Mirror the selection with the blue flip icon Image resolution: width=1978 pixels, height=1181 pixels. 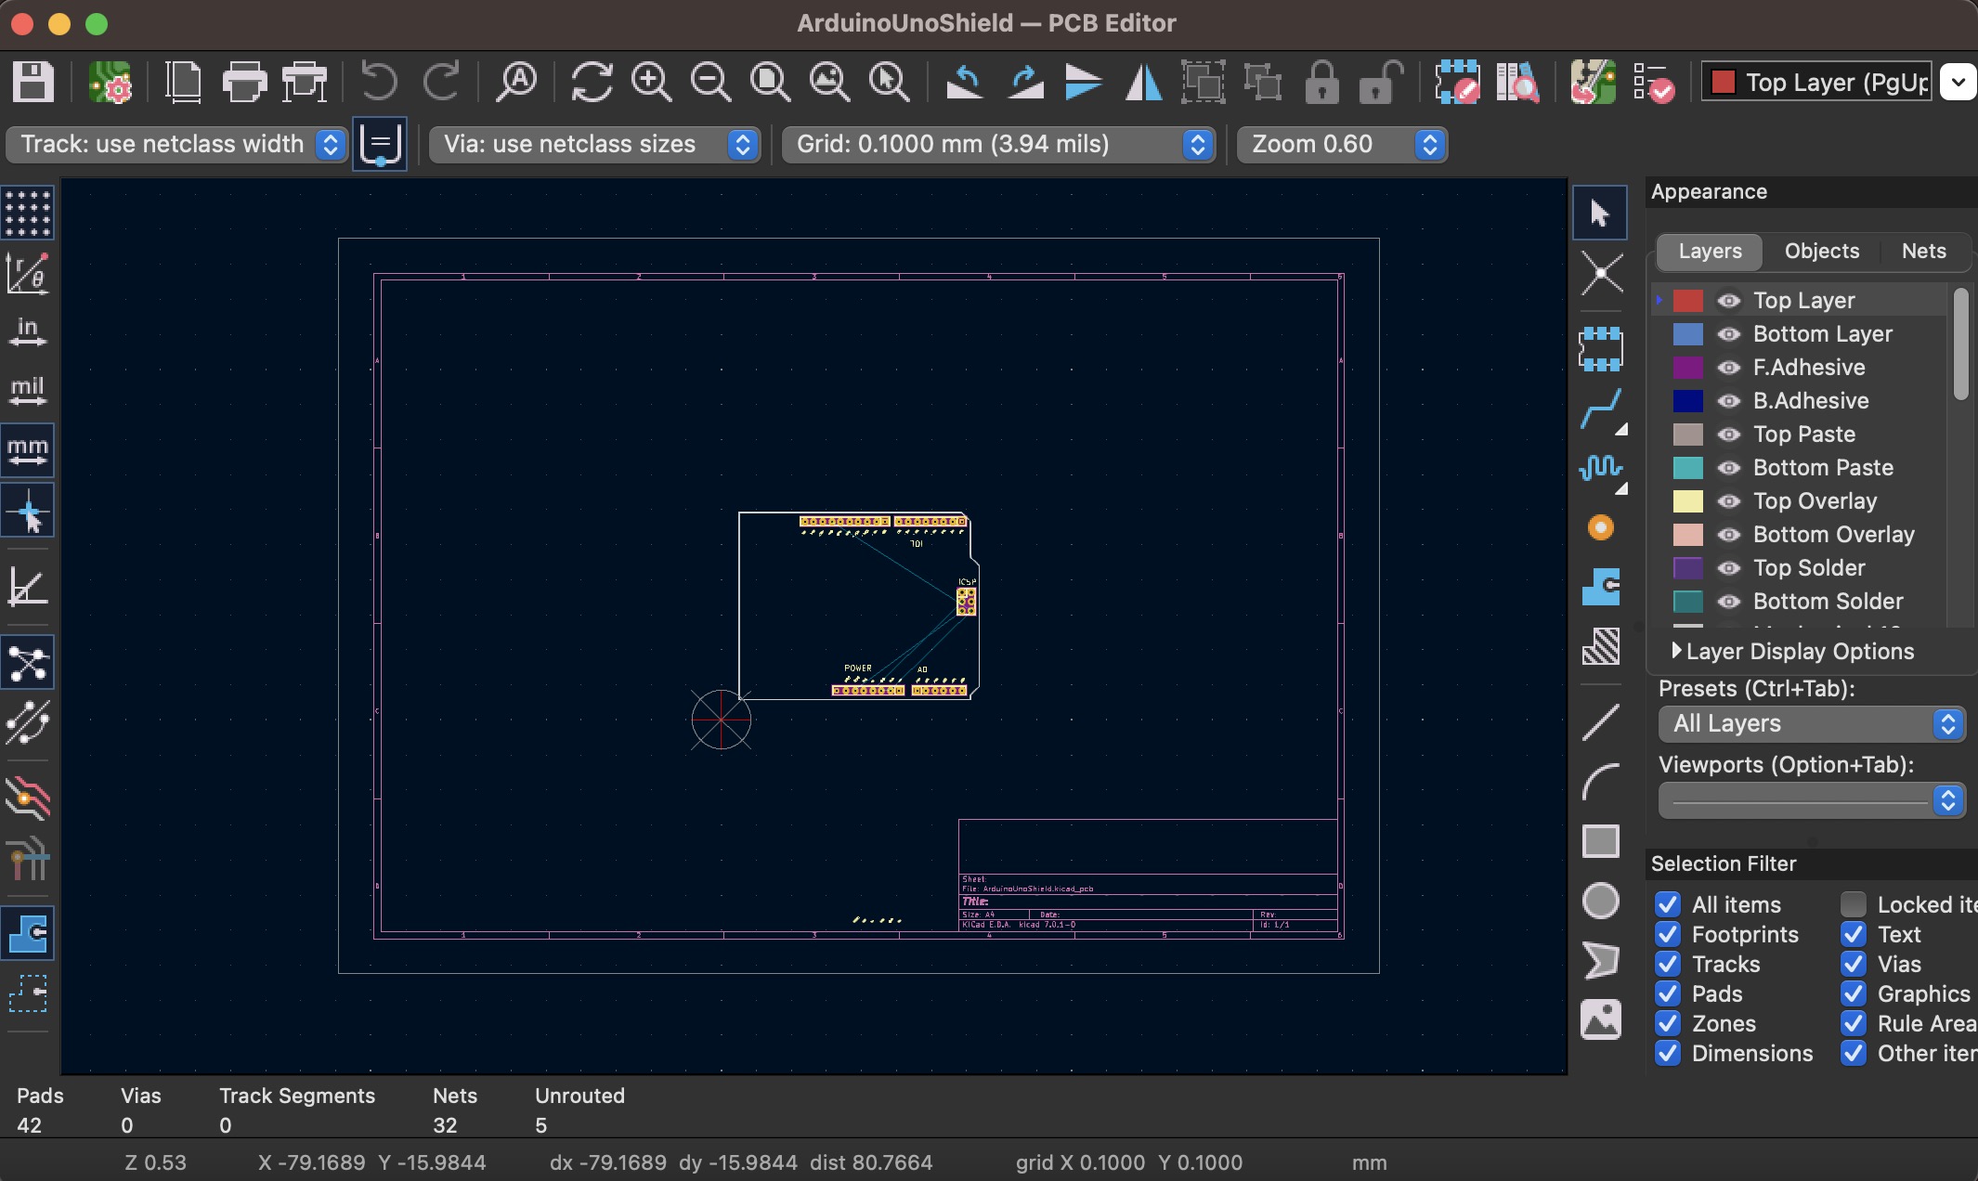[x=1084, y=83]
